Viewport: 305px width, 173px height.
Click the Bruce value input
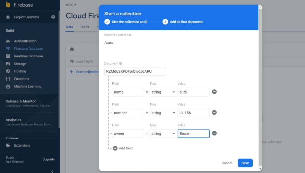[x=193, y=134]
